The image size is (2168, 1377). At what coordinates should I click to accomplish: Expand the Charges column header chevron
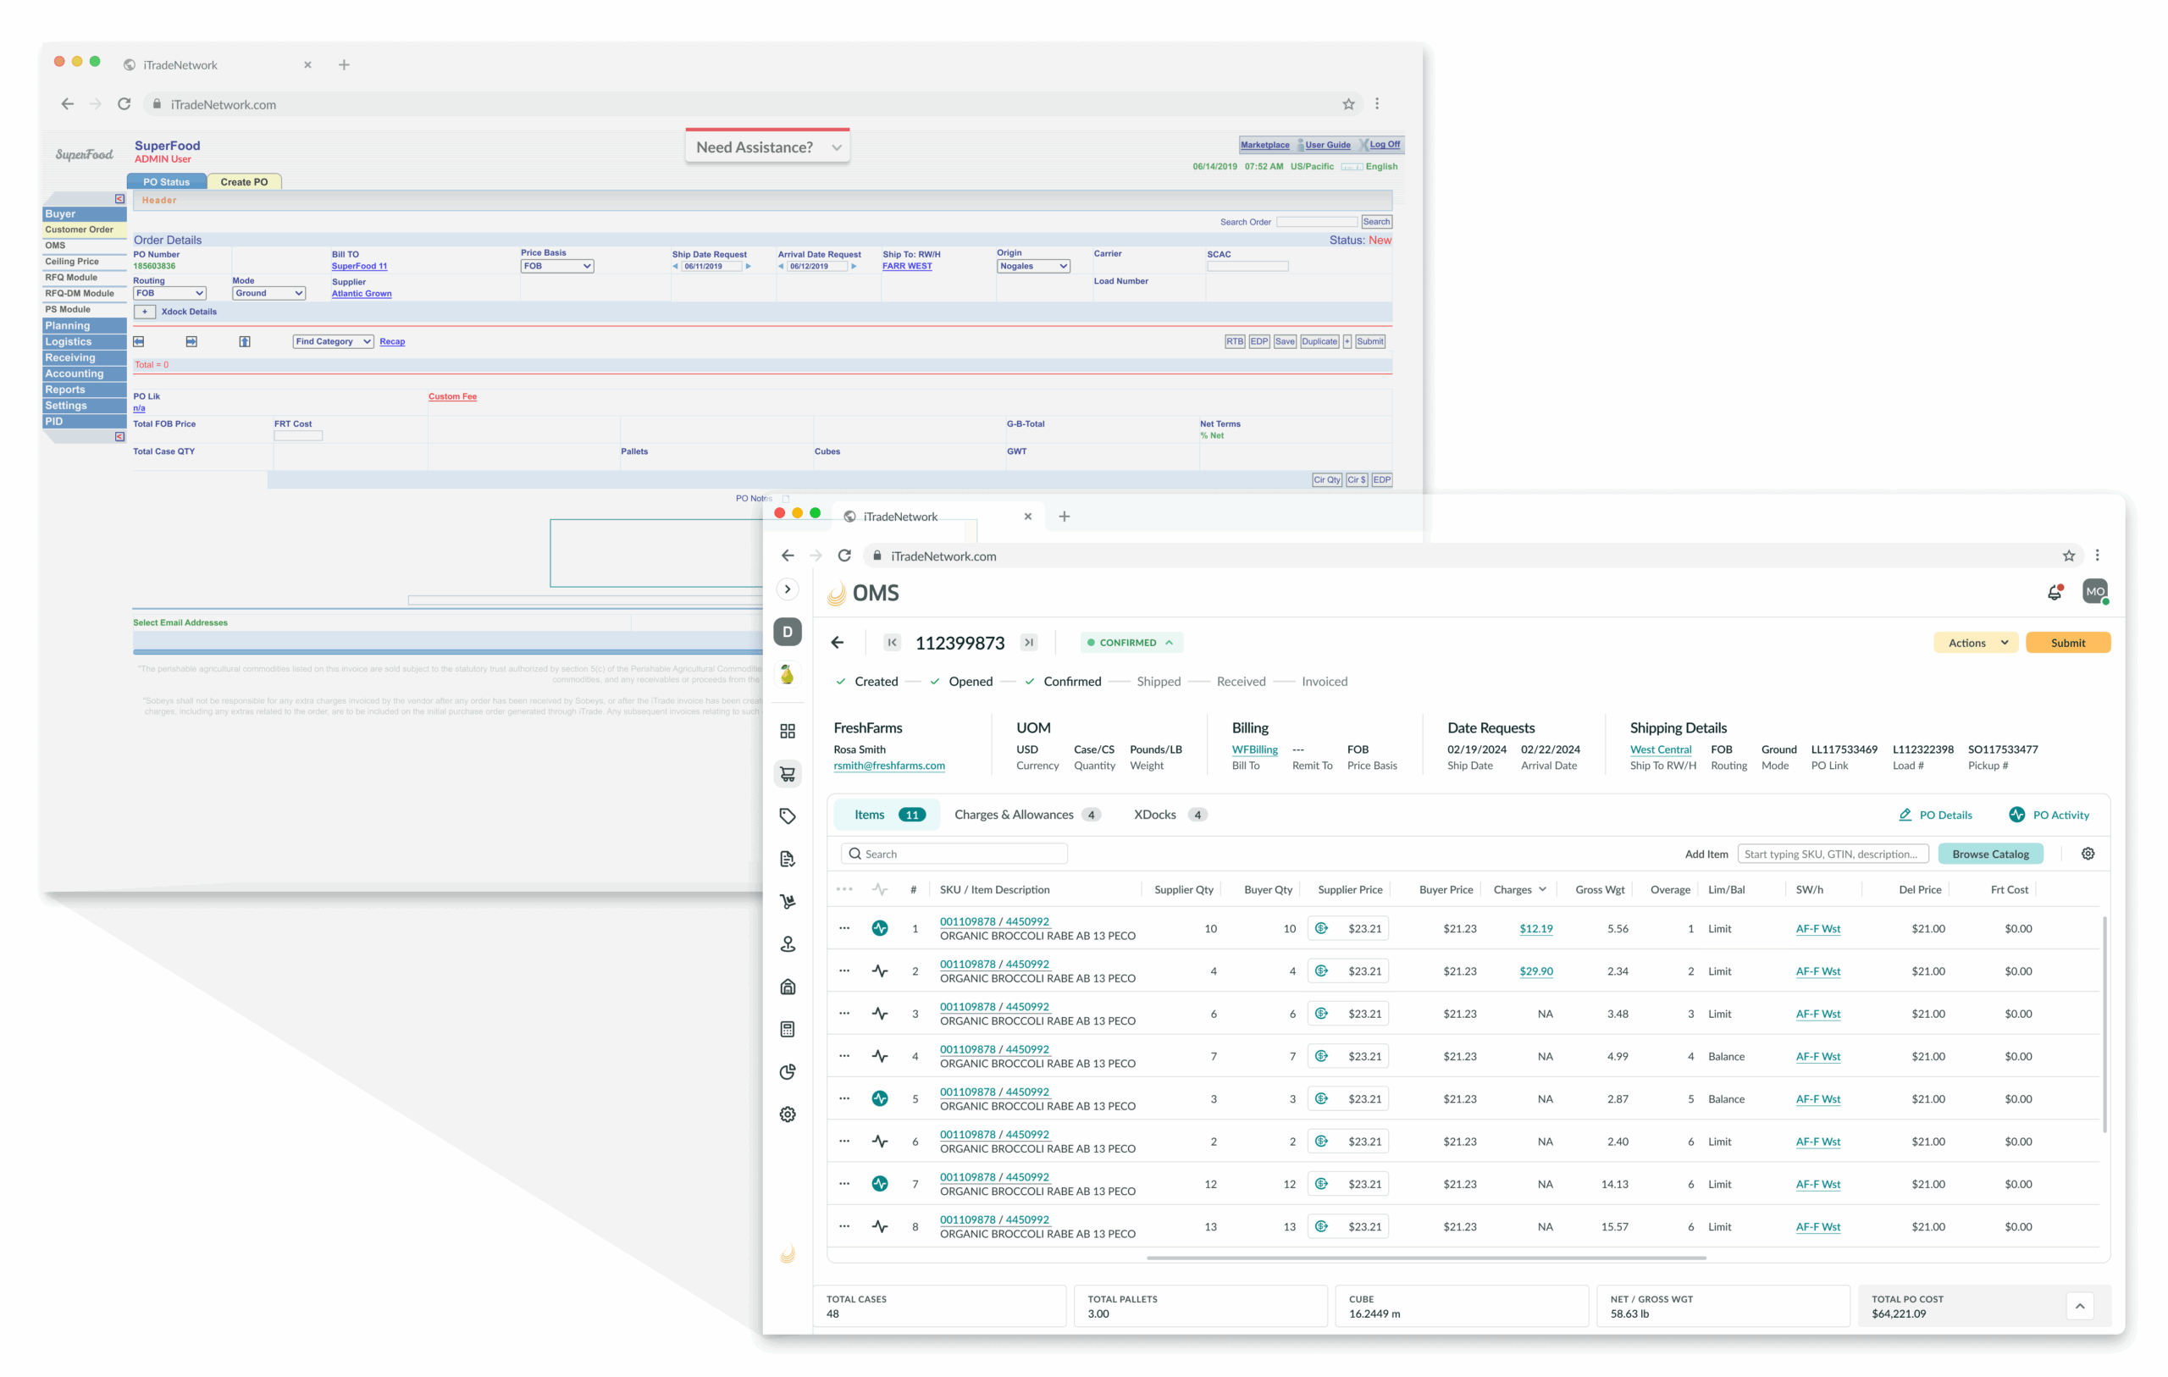tap(1542, 890)
